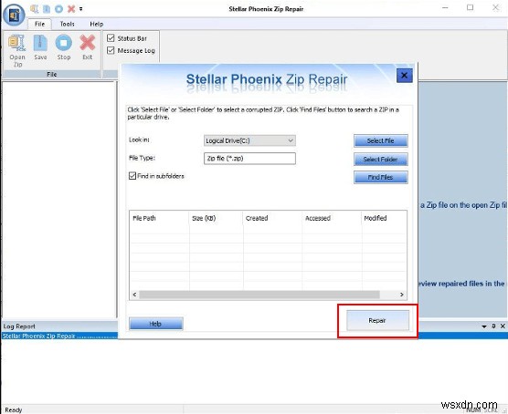Toggle the Message Log checkbox
508x414 pixels.
[x=111, y=50]
